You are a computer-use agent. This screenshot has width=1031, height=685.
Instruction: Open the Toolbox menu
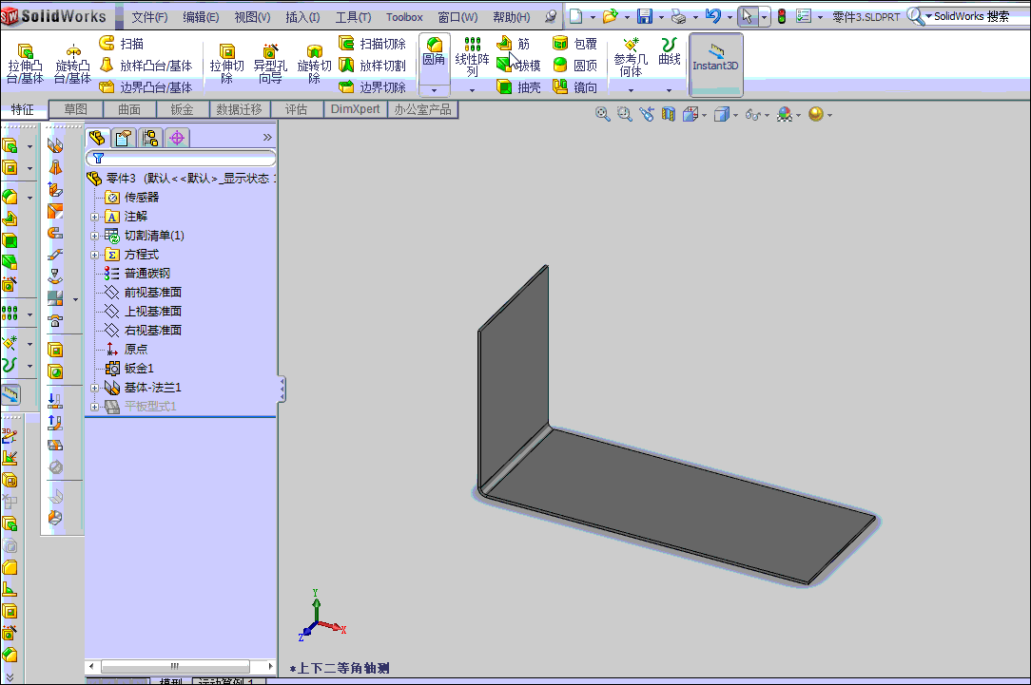click(404, 17)
